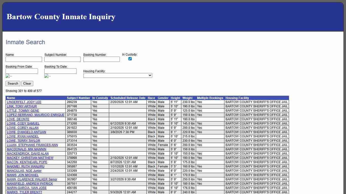346x194 pixels.
Task: Click the Booking Number input field
Action: pyautogui.click(x=101, y=59)
